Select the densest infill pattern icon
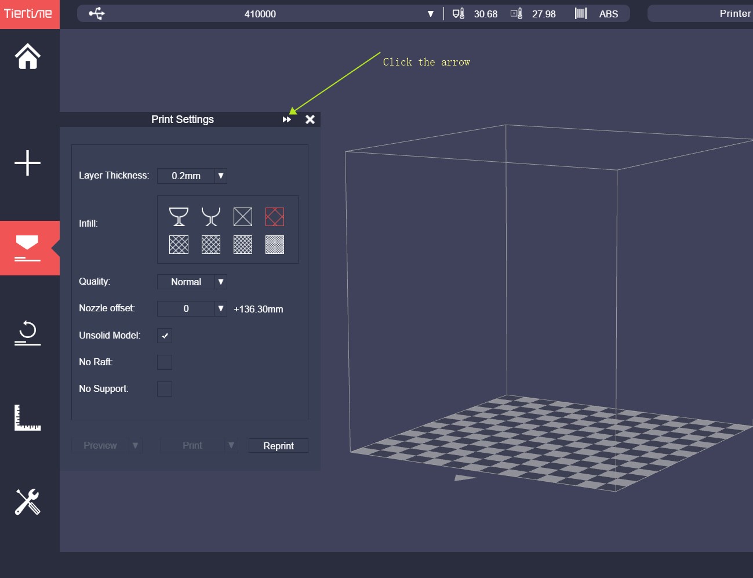 tap(275, 245)
